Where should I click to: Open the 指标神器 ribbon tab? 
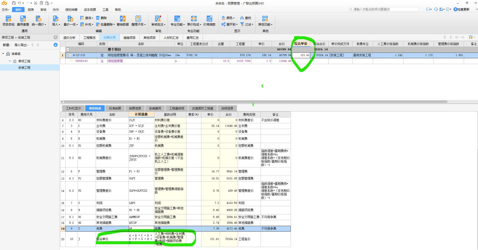[x=71, y=10]
